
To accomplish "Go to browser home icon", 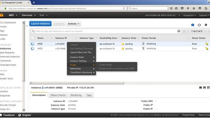I will point(194,8).
